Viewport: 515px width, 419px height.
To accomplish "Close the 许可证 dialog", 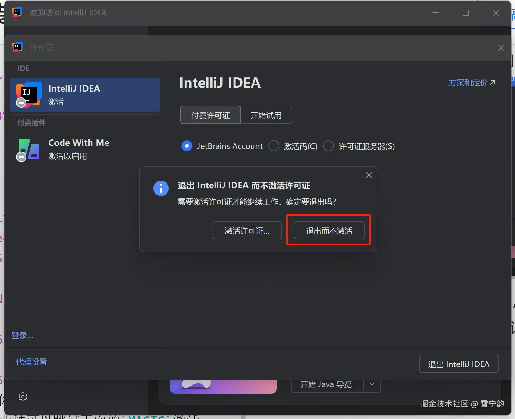I will 501,48.
